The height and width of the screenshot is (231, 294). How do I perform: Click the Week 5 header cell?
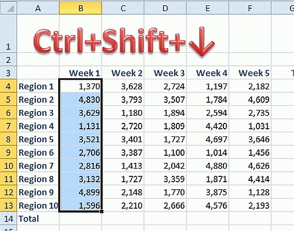pos(250,73)
